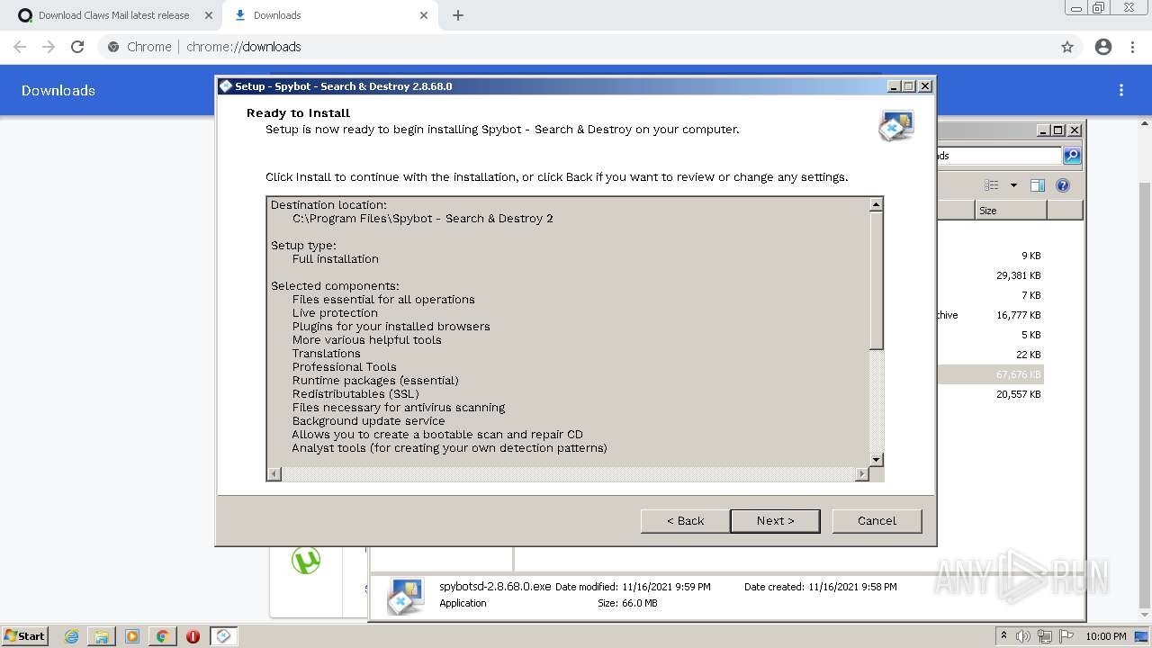This screenshot has height=648, width=1152.
Task: Click left arrow of horizontal summary scrollbar
Action: point(274,473)
